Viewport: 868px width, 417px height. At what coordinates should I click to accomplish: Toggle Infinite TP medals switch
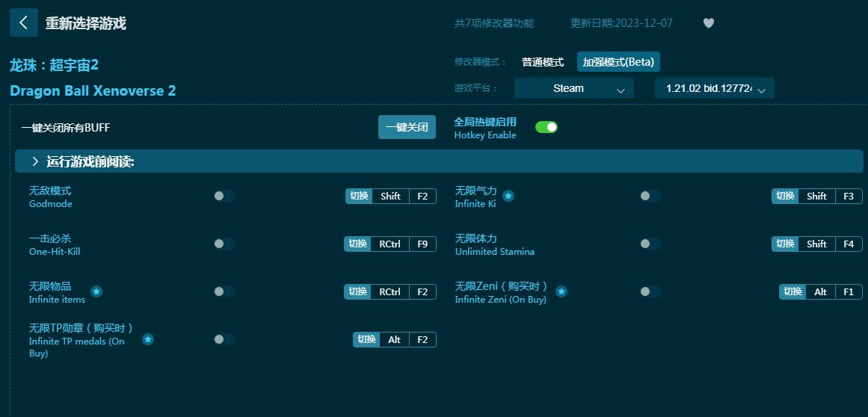(x=224, y=339)
